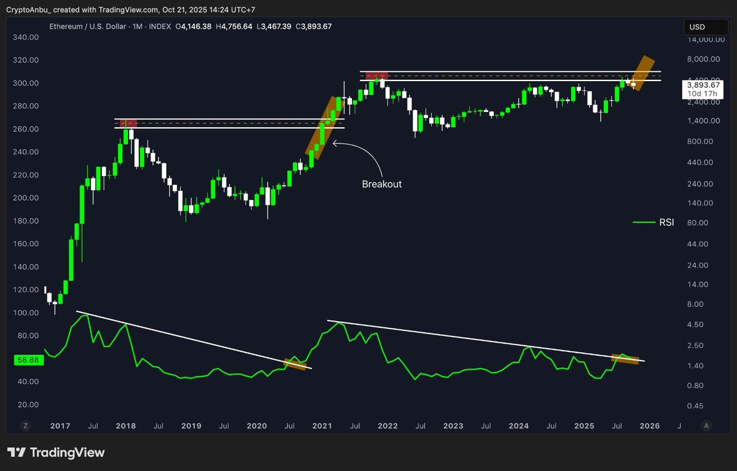
Task: Click the RSI legend label
Action: 666,222
